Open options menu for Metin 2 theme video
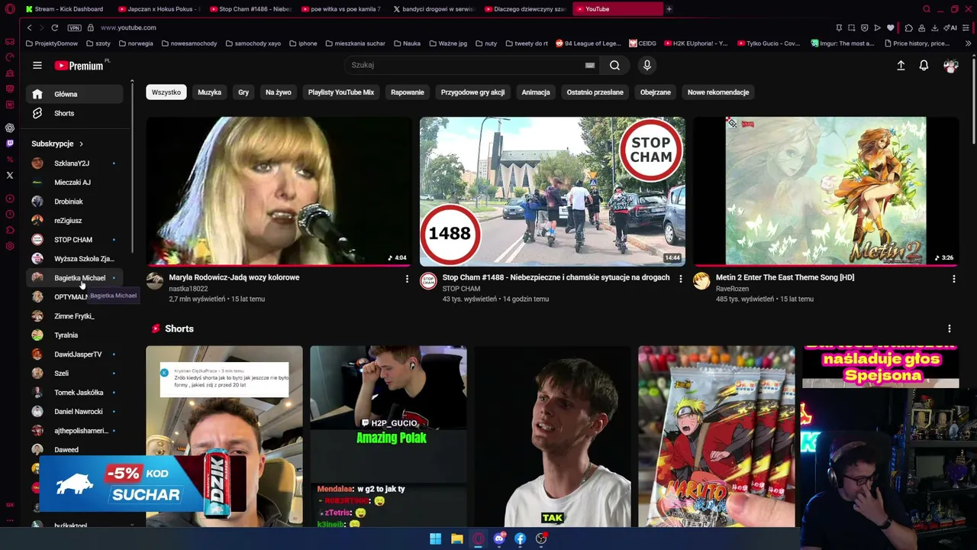Viewport: 977px width, 550px height. [x=954, y=279]
